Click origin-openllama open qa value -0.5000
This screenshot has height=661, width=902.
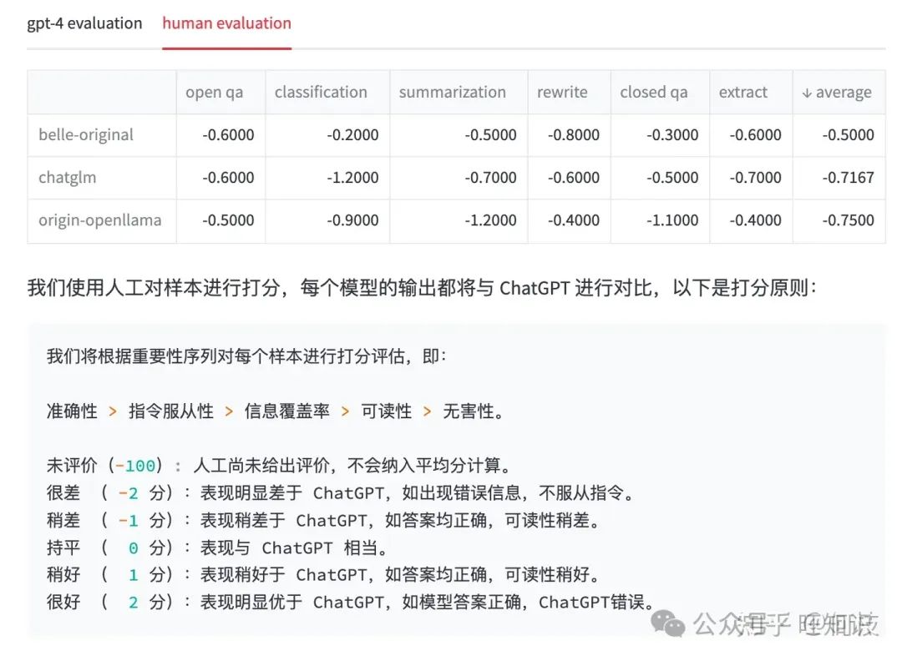[228, 220]
